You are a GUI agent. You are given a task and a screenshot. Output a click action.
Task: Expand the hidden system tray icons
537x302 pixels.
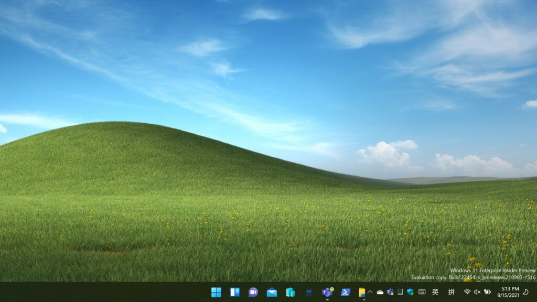pos(370,292)
